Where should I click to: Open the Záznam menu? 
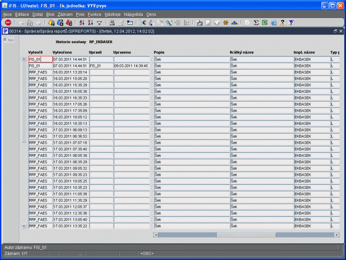point(65,14)
